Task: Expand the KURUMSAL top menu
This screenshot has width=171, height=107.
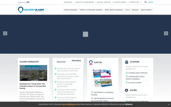Action: 68,2
